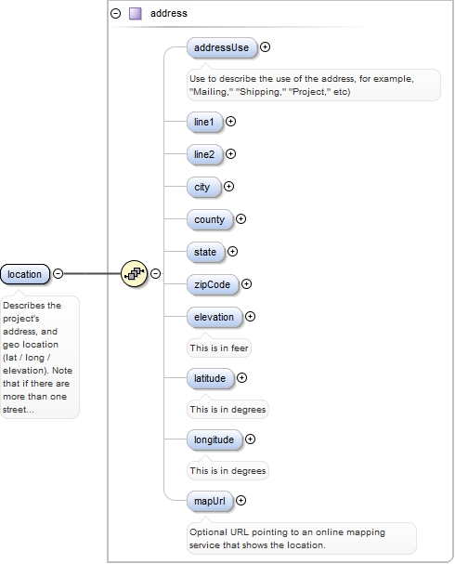
Task: Click the mapUrl annotation text
Action: (x=288, y=539)
